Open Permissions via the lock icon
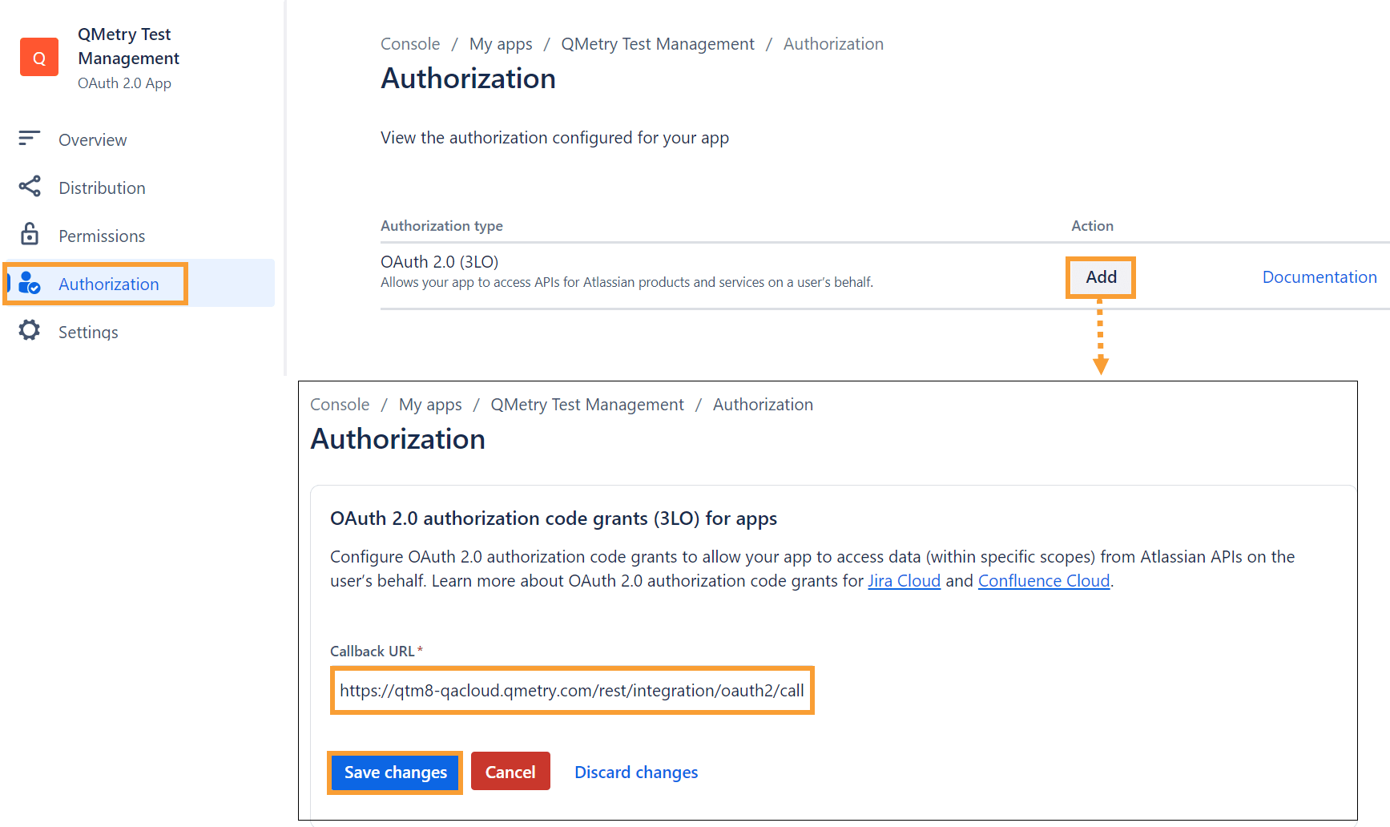 (x=29, y=235)
